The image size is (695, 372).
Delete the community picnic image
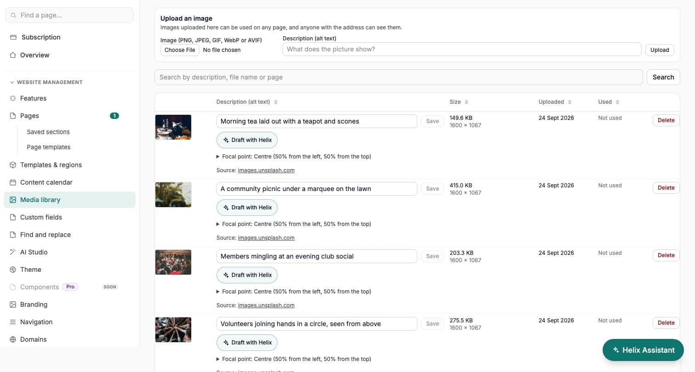pyautogui.click(x=666, y=188)
